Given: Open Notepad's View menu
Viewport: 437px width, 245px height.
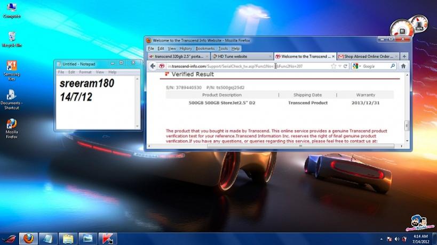Looking at the screenshot, I should point(100,72).
